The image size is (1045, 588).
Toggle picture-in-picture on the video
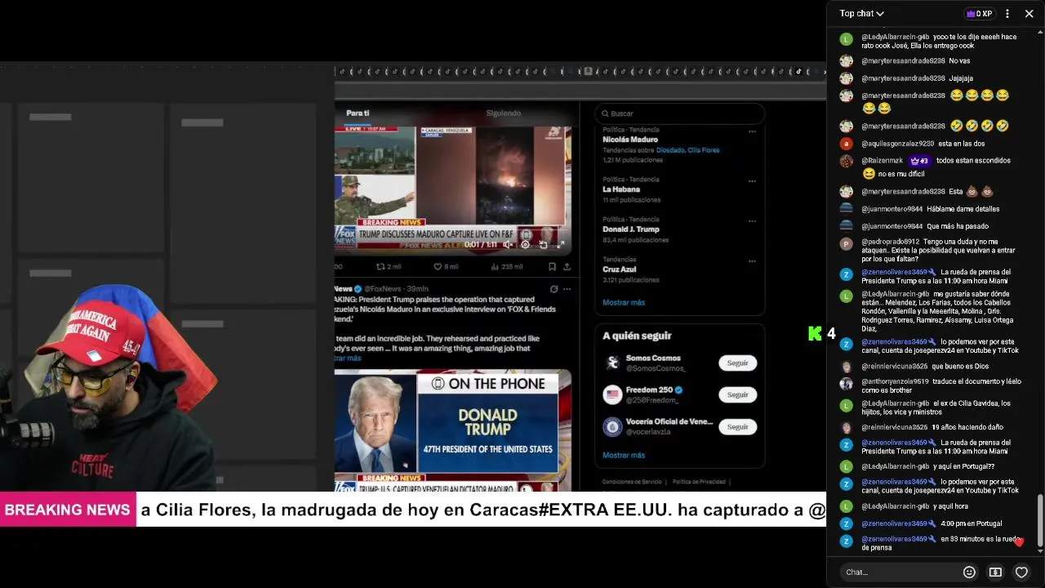[543, 244]
